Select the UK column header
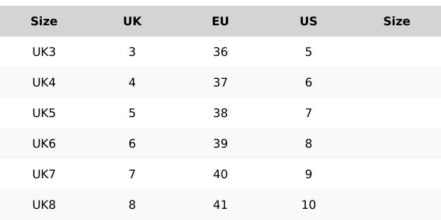441x220 pixels. click(x=132, y=21)
